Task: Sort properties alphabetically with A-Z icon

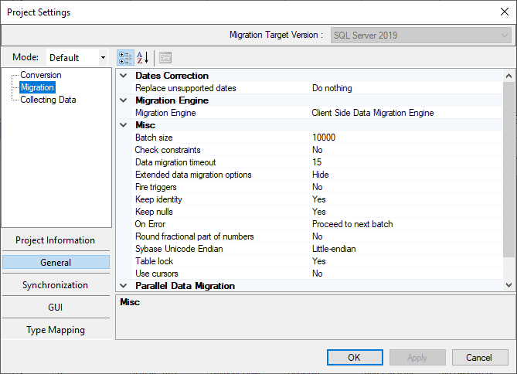Action: click(143, 58)
